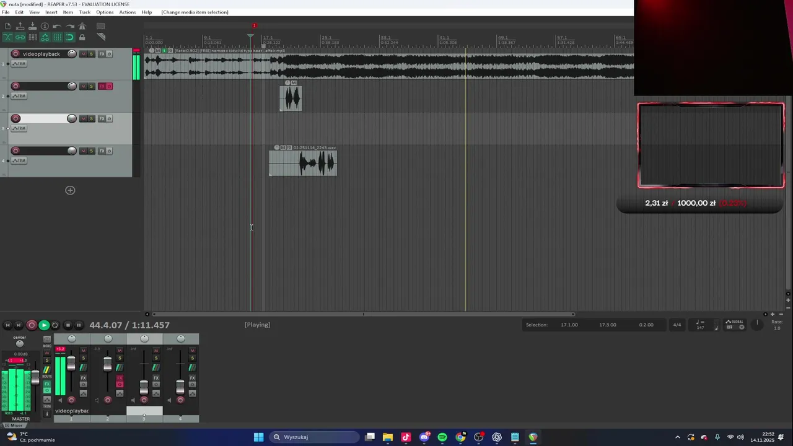Image resolution: width=793 pixels, height=446 pixels.
Task: Click the transport Stop button
Action: pyautogui.click(x=68, y=325)
